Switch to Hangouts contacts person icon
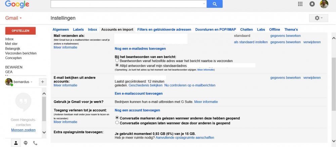This screenshot has width=336, height=147. pos(16,143)
